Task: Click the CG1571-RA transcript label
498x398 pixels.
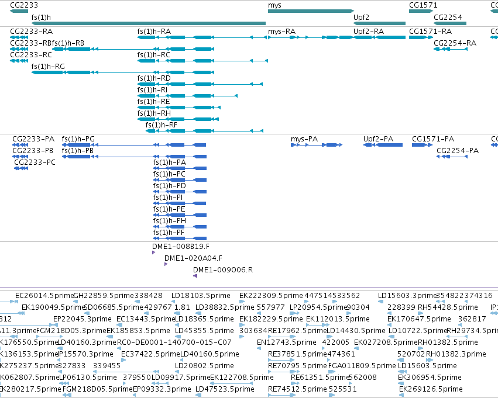Action: pyautogui.click(x=430, y=32)
